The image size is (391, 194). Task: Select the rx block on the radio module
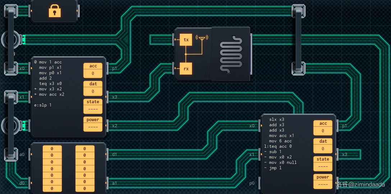pyautogui.click(x=186, y=68)
